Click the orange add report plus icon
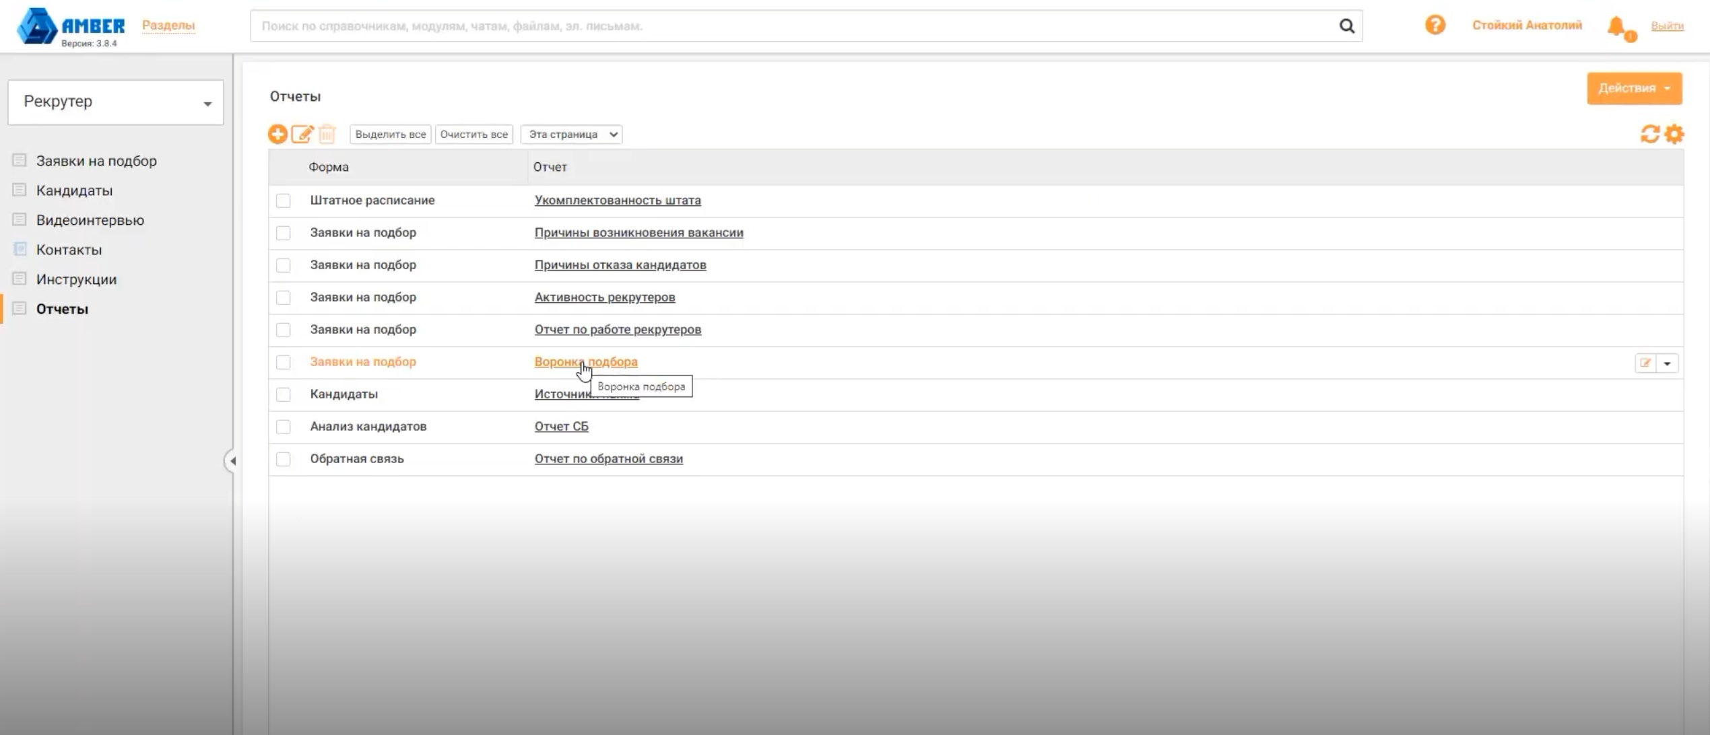1710x735 pixels. [x=277, y=134]
